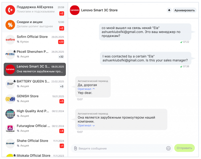Click +1 unread badge on Shahe Official Store
Image resolution: width=201 pixels, height=159 pixels.
tap(62, 146)
